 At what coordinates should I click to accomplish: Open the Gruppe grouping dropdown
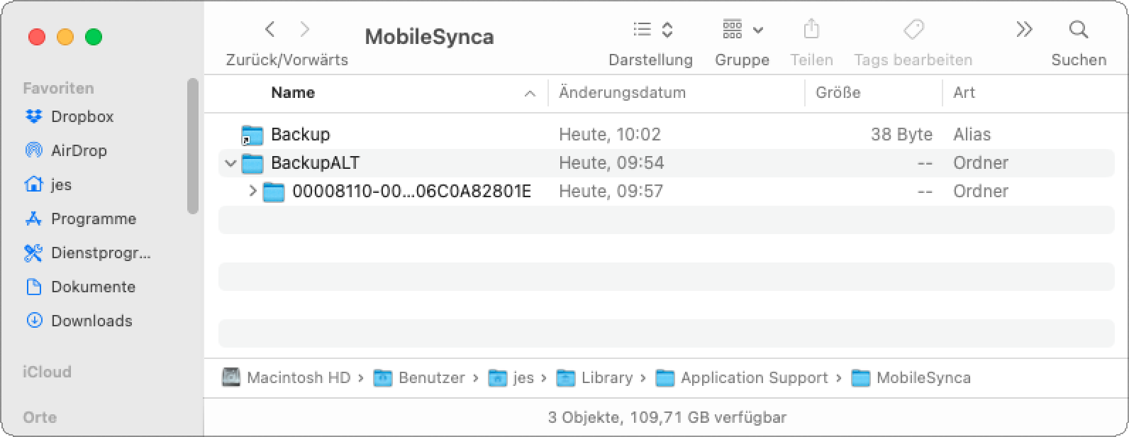(x=742, y=29)
